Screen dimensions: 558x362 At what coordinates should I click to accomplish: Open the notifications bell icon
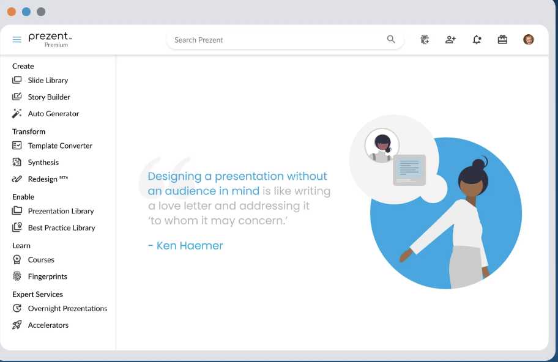pos(477,40)
